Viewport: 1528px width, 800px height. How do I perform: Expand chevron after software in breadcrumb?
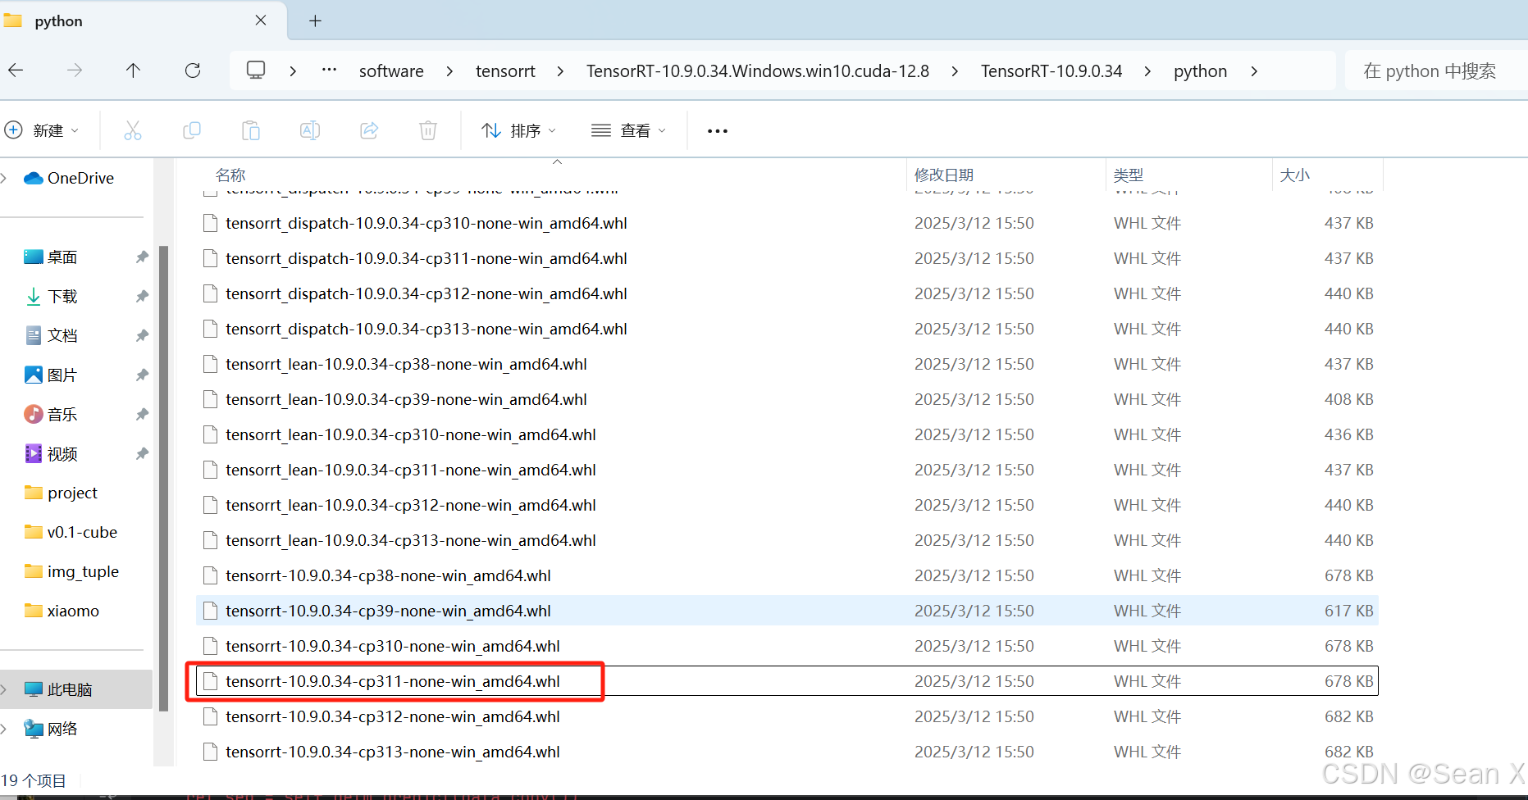pos(449,71)
